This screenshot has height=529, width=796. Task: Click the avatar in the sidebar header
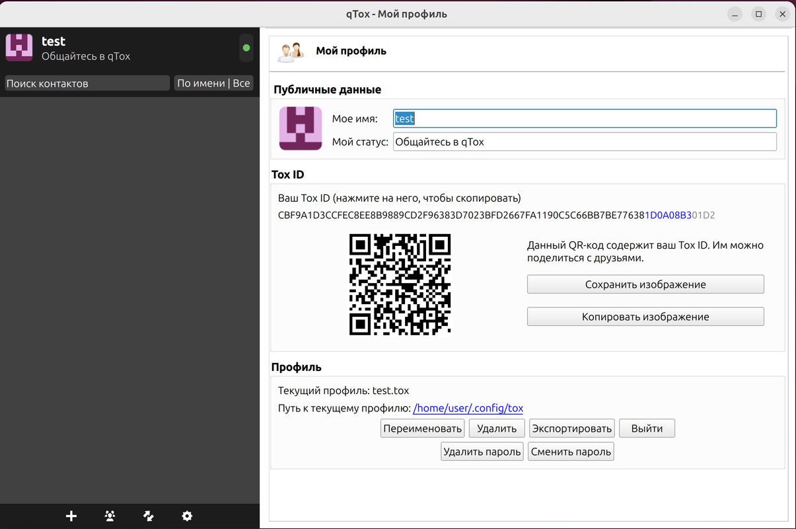(x=19, y=48)
